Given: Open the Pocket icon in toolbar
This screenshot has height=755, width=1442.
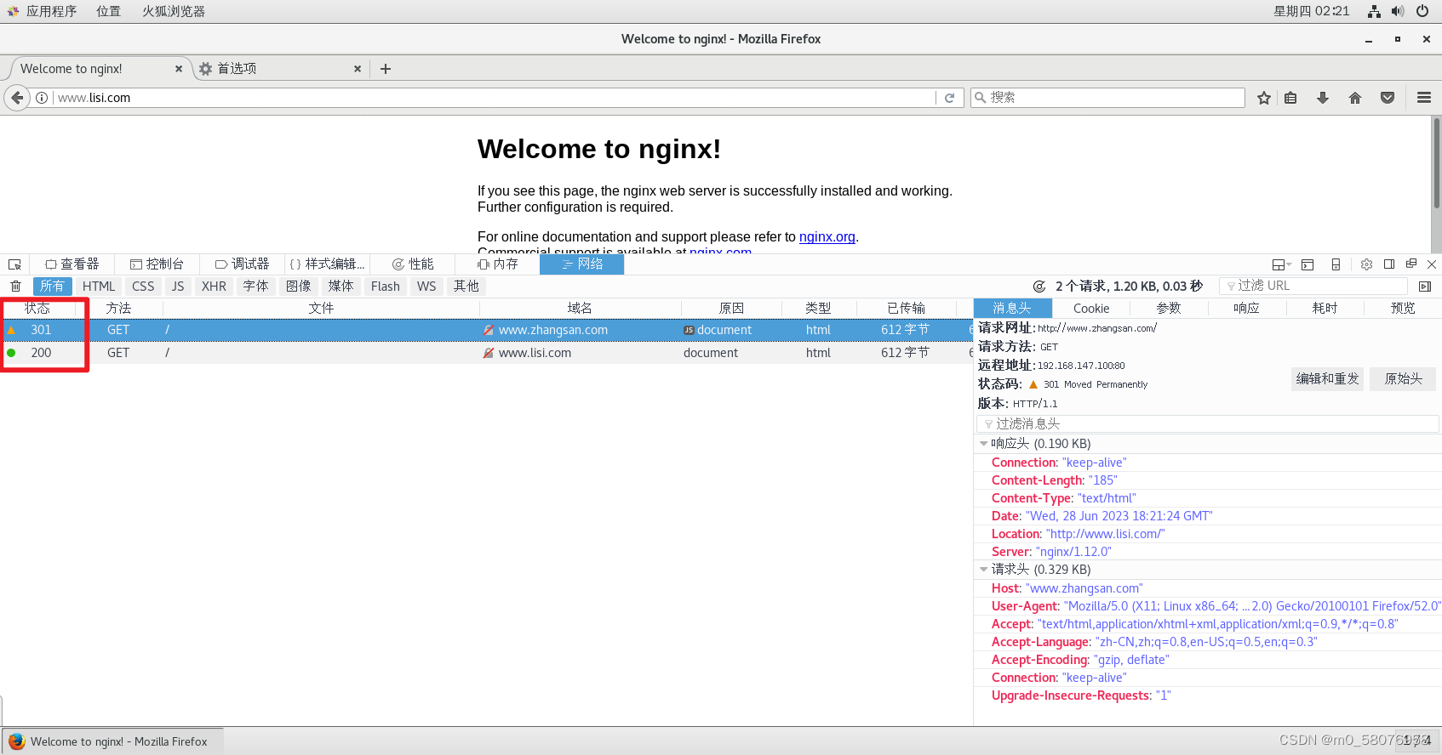Looking at the screenshot, I should click(x=1388, y=98).
